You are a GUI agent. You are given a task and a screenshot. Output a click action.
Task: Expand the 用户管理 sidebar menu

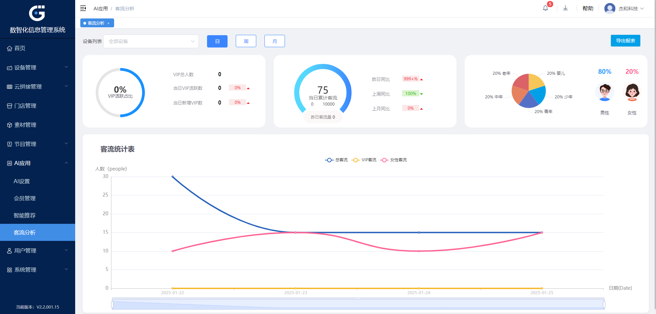pos(38,250)
